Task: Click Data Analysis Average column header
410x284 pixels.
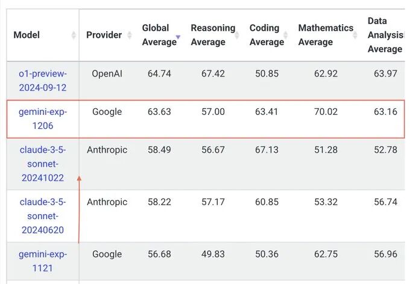Action: tap(385, 35)
